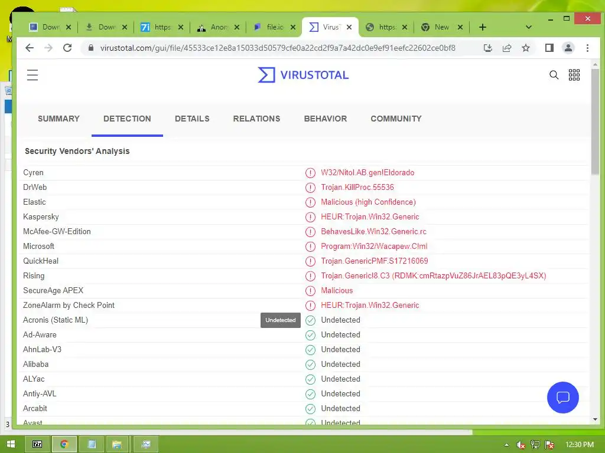This screenshot has height=453, width=605.
Task: Click the VirusTotal logo
Action: click(x=303, y=75)
